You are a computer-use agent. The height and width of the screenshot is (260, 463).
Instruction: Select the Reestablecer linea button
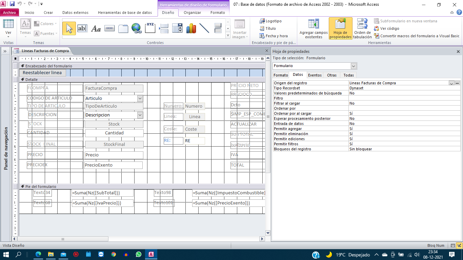[x=42, y=72]
